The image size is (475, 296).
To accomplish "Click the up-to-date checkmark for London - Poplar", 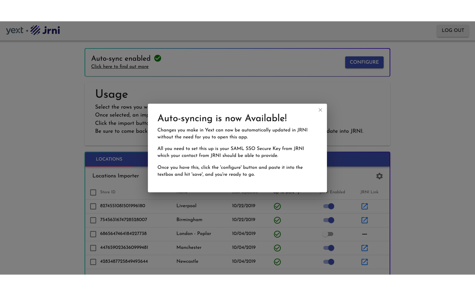I will pos(277,234).
